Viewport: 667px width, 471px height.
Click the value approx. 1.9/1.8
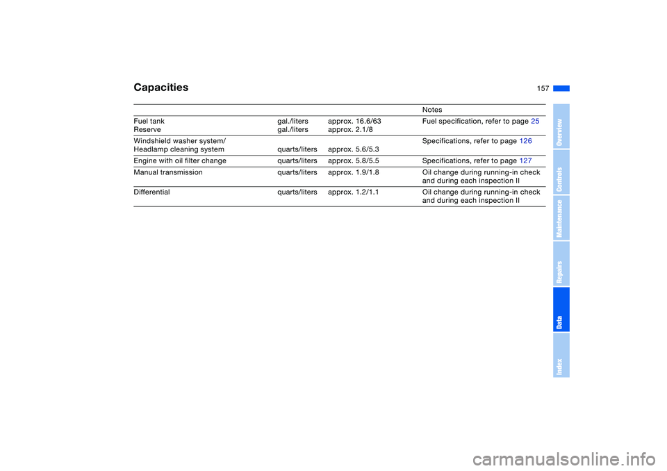353,172
